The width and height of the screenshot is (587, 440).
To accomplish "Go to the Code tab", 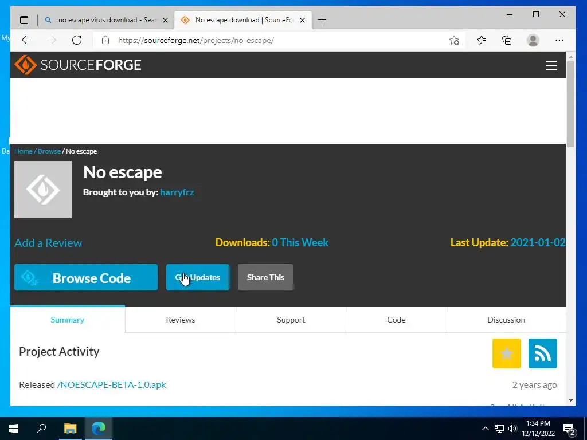I will point(396,320).
